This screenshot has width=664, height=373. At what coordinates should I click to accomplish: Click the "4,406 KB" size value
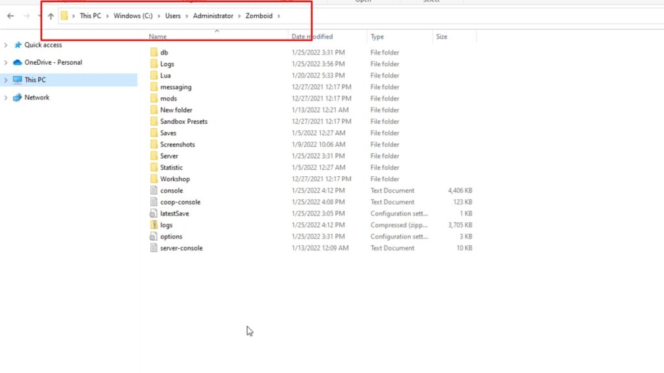pos(460,191)
